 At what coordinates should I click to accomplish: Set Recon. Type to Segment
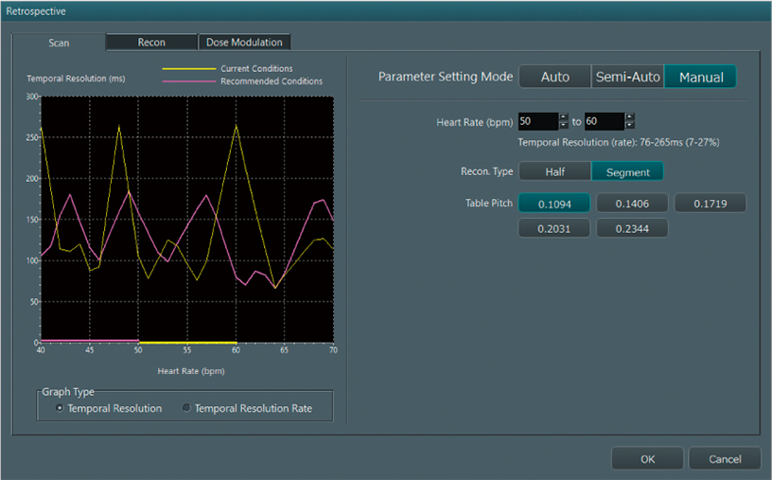pyautogui.click(x=627, y=171)
